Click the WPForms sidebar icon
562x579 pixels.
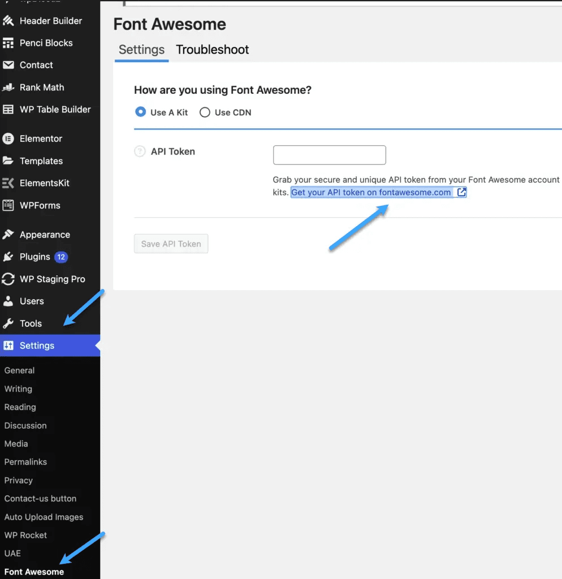(x=8, y=205)
